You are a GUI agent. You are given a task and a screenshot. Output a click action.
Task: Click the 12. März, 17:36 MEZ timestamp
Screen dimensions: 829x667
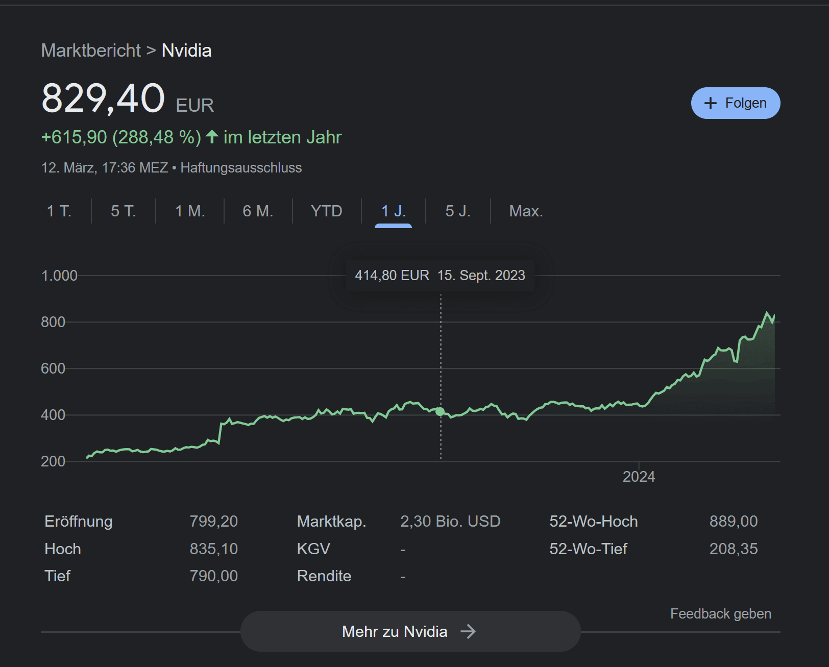click(105, 168)
